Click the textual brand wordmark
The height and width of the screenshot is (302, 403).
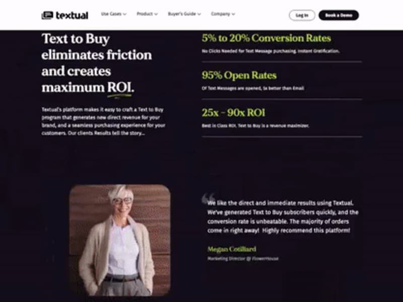(72, 16)
